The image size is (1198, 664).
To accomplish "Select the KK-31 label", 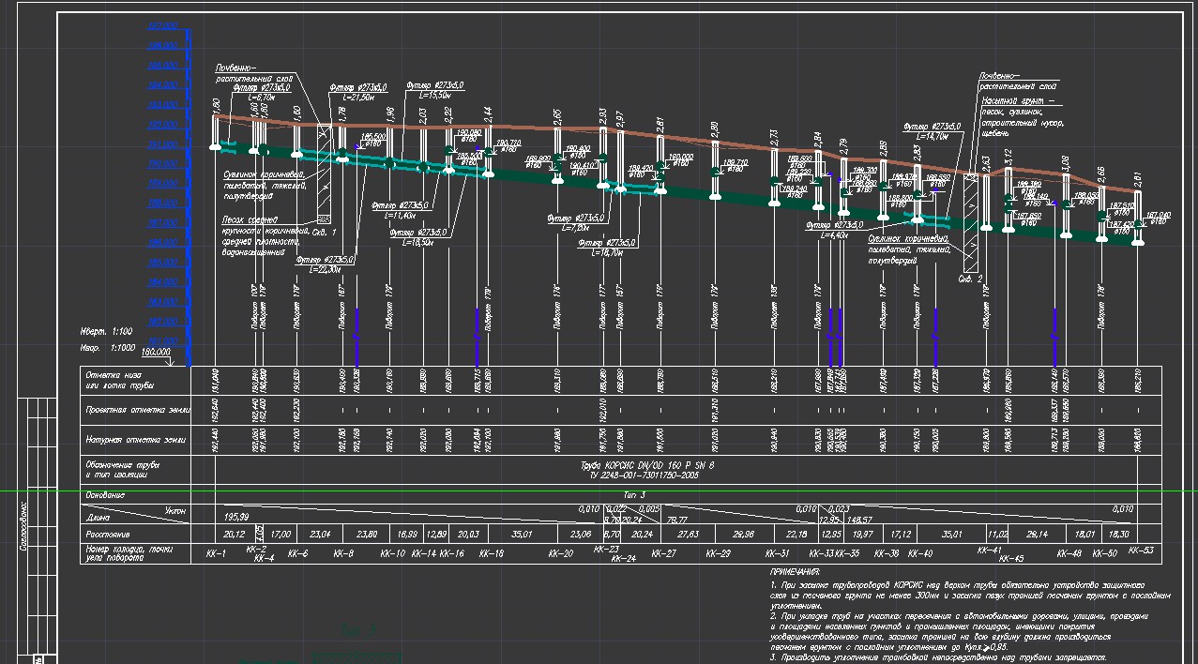I will (x=777, y=553).
